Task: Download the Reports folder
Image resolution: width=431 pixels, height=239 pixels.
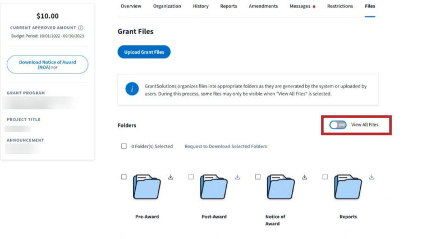Action: 372,177
